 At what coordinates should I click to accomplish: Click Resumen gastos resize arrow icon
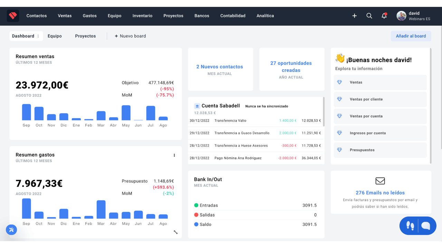click(x=175, y=232)
